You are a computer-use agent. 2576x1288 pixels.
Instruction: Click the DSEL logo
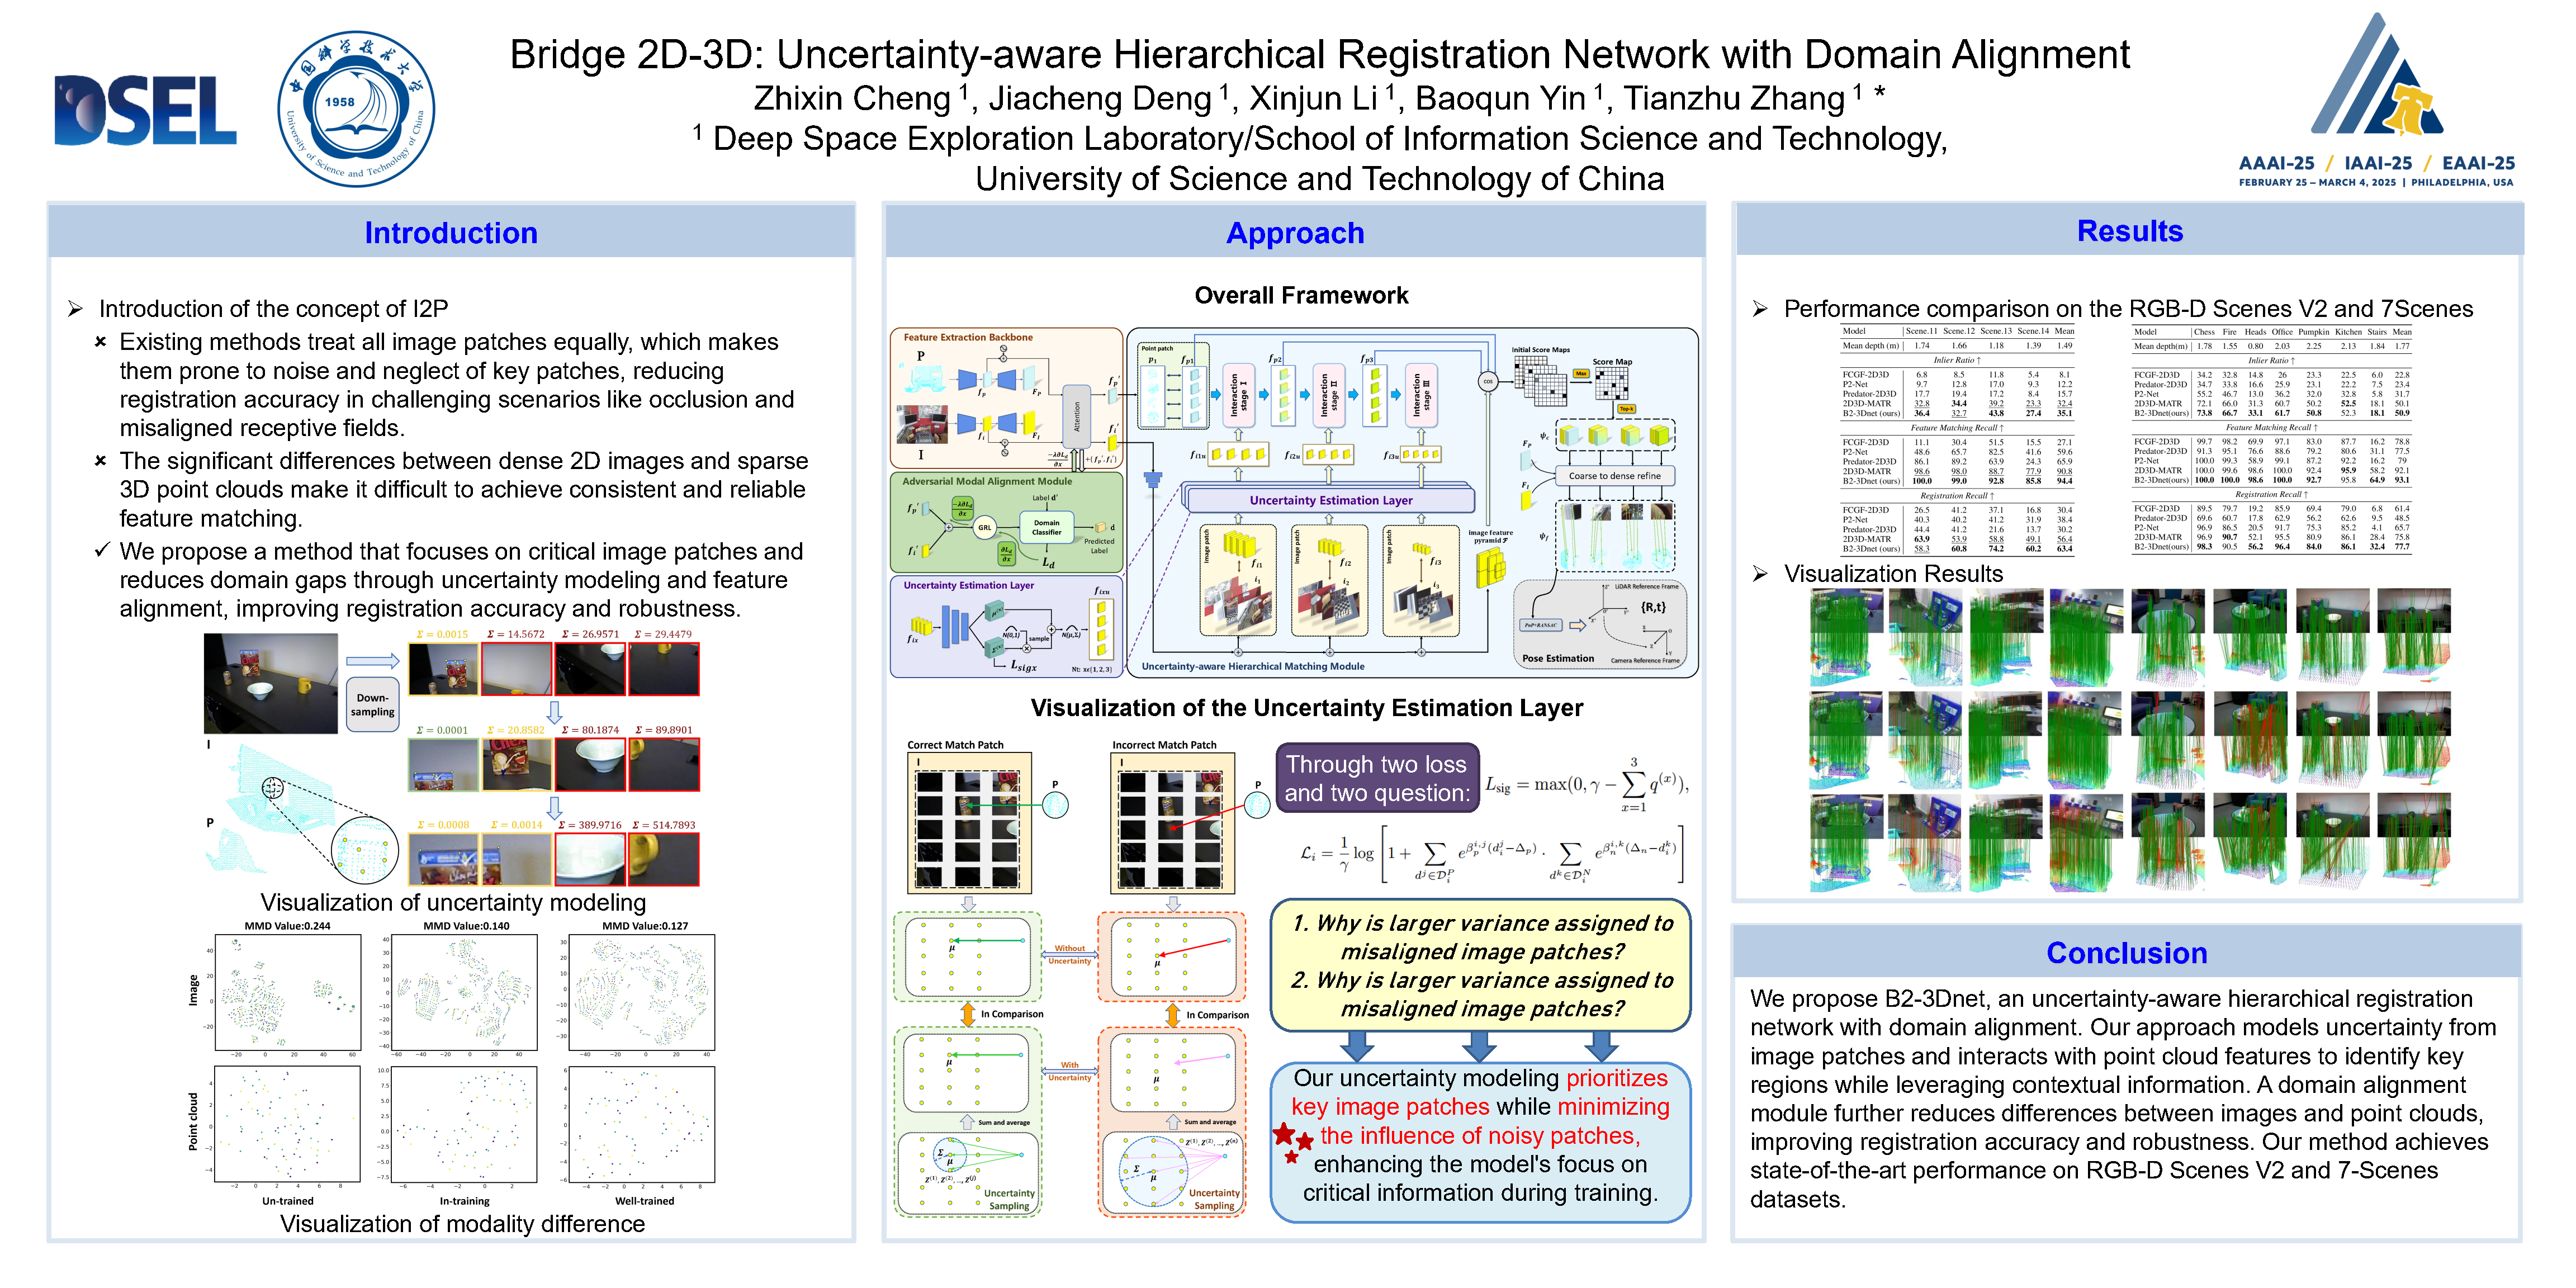tap(146, 110)
